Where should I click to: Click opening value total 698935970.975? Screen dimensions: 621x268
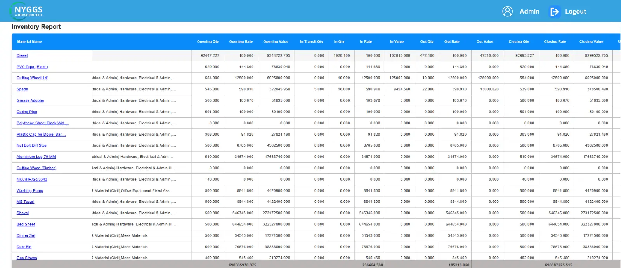[x=243, y=265]
